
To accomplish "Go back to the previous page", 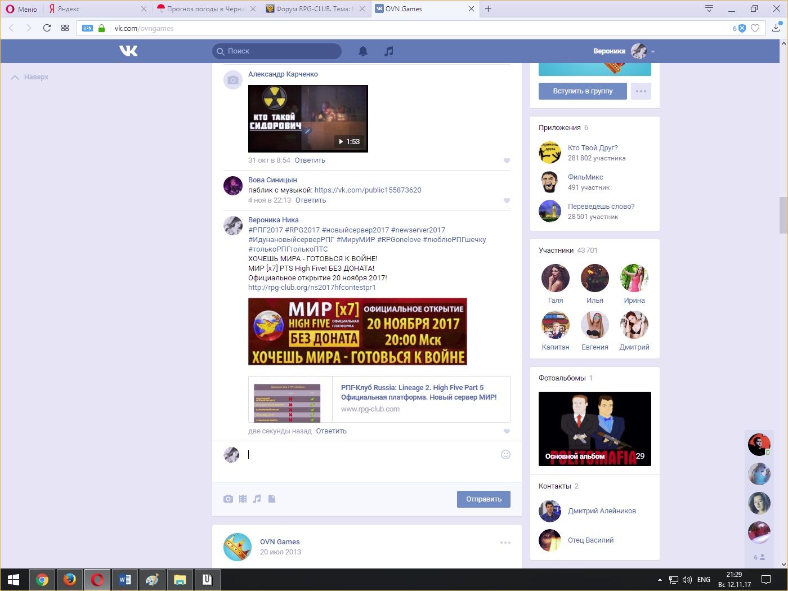I will (x=12, y=28).
